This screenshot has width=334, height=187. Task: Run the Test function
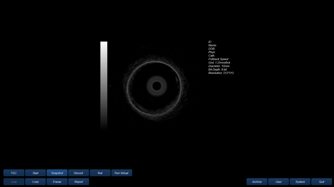(x=100, y=173)
